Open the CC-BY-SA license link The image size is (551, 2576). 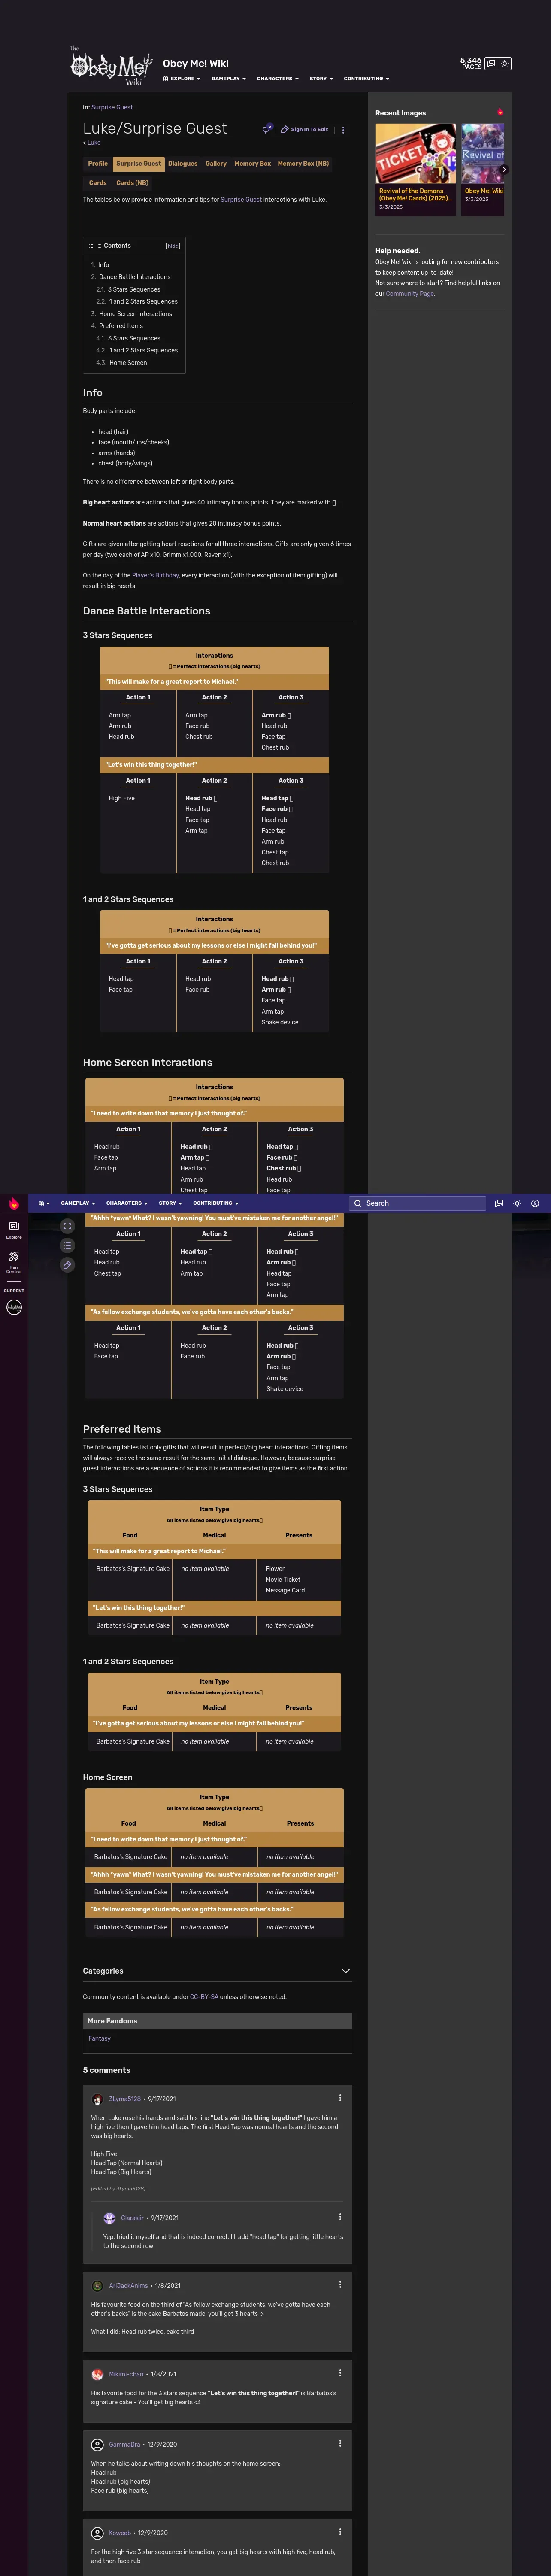click(x=204, y=1996)
